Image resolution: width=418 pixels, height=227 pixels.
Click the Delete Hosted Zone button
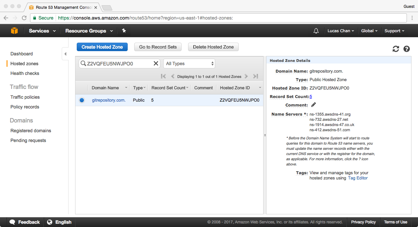(x=213, y=47)
